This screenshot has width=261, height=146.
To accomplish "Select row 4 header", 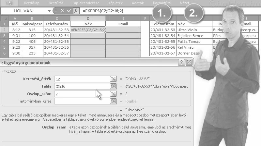I will 4,42.
